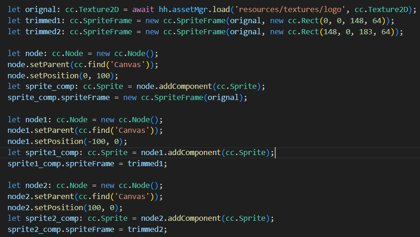Click sprite_comp.spriteFrame assignment line
The image size is (420, 237).
click(128, 97)
